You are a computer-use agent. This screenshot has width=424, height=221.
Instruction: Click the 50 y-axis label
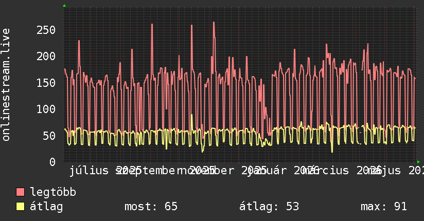tap(49, 136)
